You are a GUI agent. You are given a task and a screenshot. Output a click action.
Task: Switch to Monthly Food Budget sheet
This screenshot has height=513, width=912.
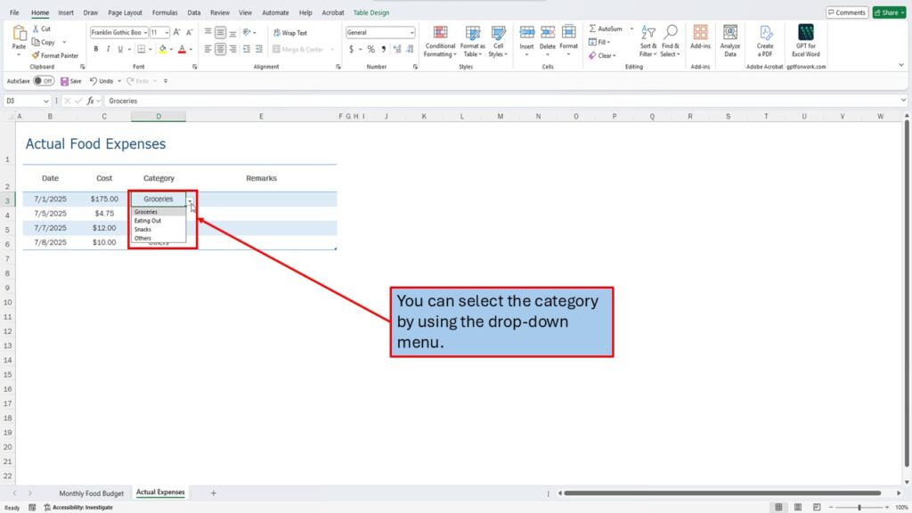91,493
